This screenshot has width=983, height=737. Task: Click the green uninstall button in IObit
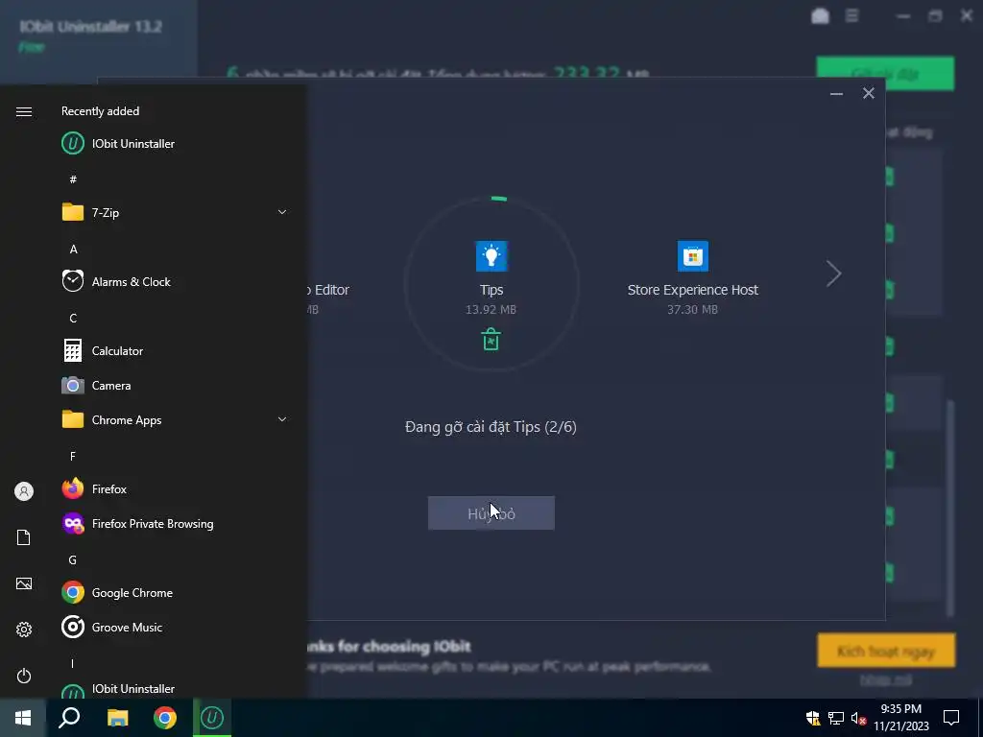click(x=885, y=74)
